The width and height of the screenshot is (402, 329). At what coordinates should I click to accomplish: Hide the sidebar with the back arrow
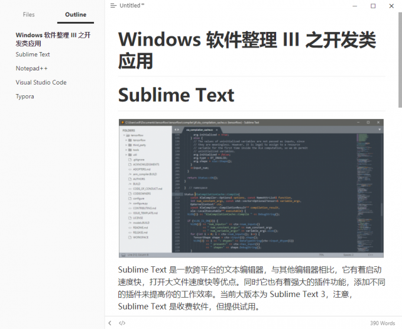(110, 323)
